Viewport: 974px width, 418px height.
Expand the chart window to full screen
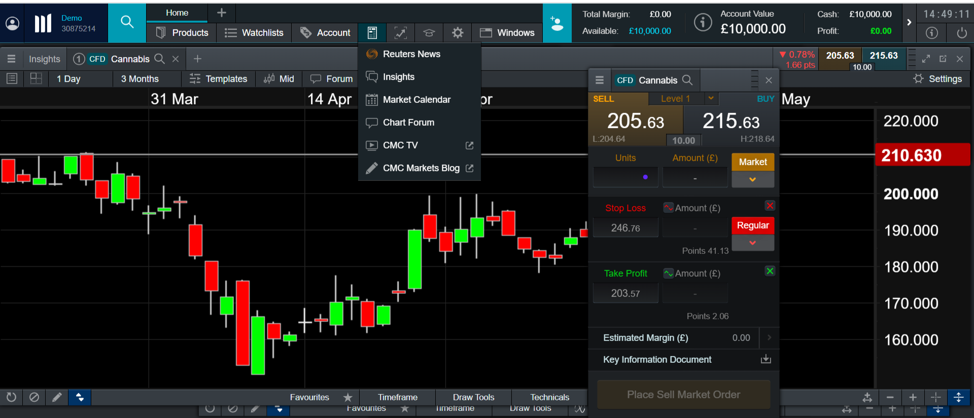pos(926,59)
